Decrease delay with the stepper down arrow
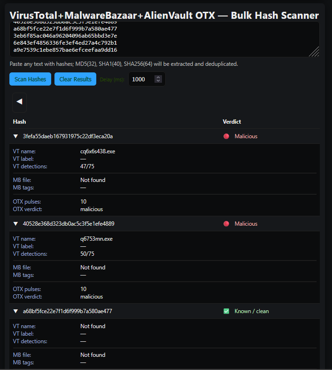 coord(158,81)
